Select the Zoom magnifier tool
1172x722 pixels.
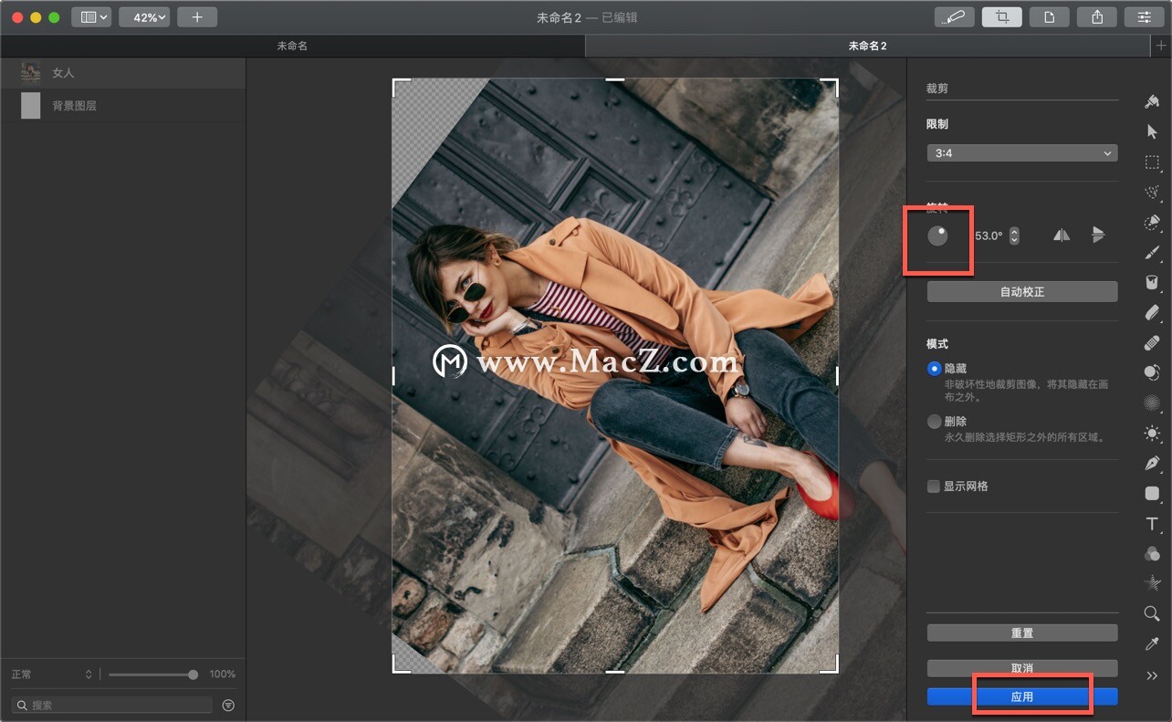(x=1152, y=613)
